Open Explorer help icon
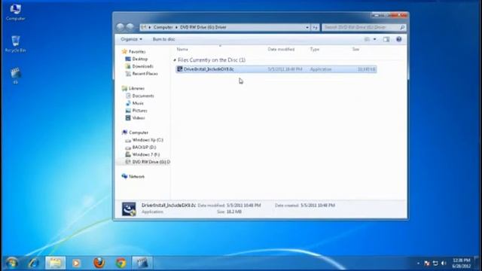Image resolution: width=482 pixels, height=271 pixels. [x=398, y=39]
